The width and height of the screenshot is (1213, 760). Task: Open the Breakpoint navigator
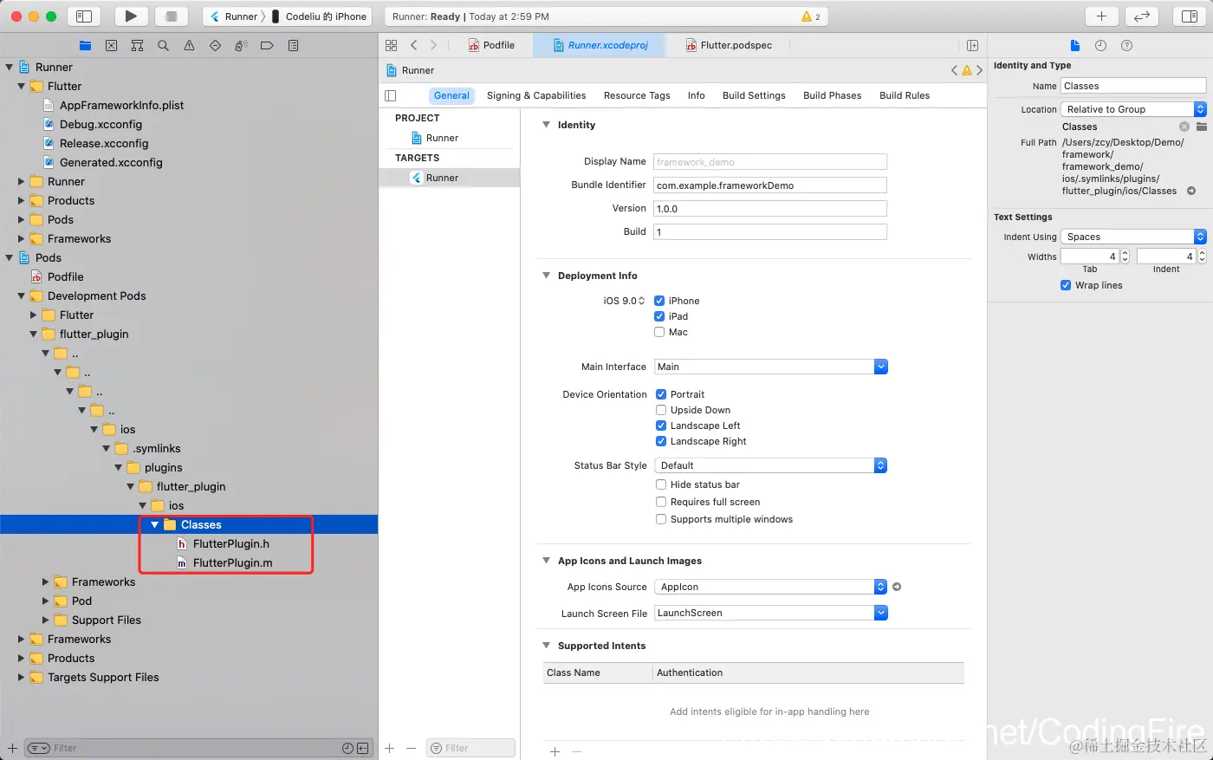267,46
